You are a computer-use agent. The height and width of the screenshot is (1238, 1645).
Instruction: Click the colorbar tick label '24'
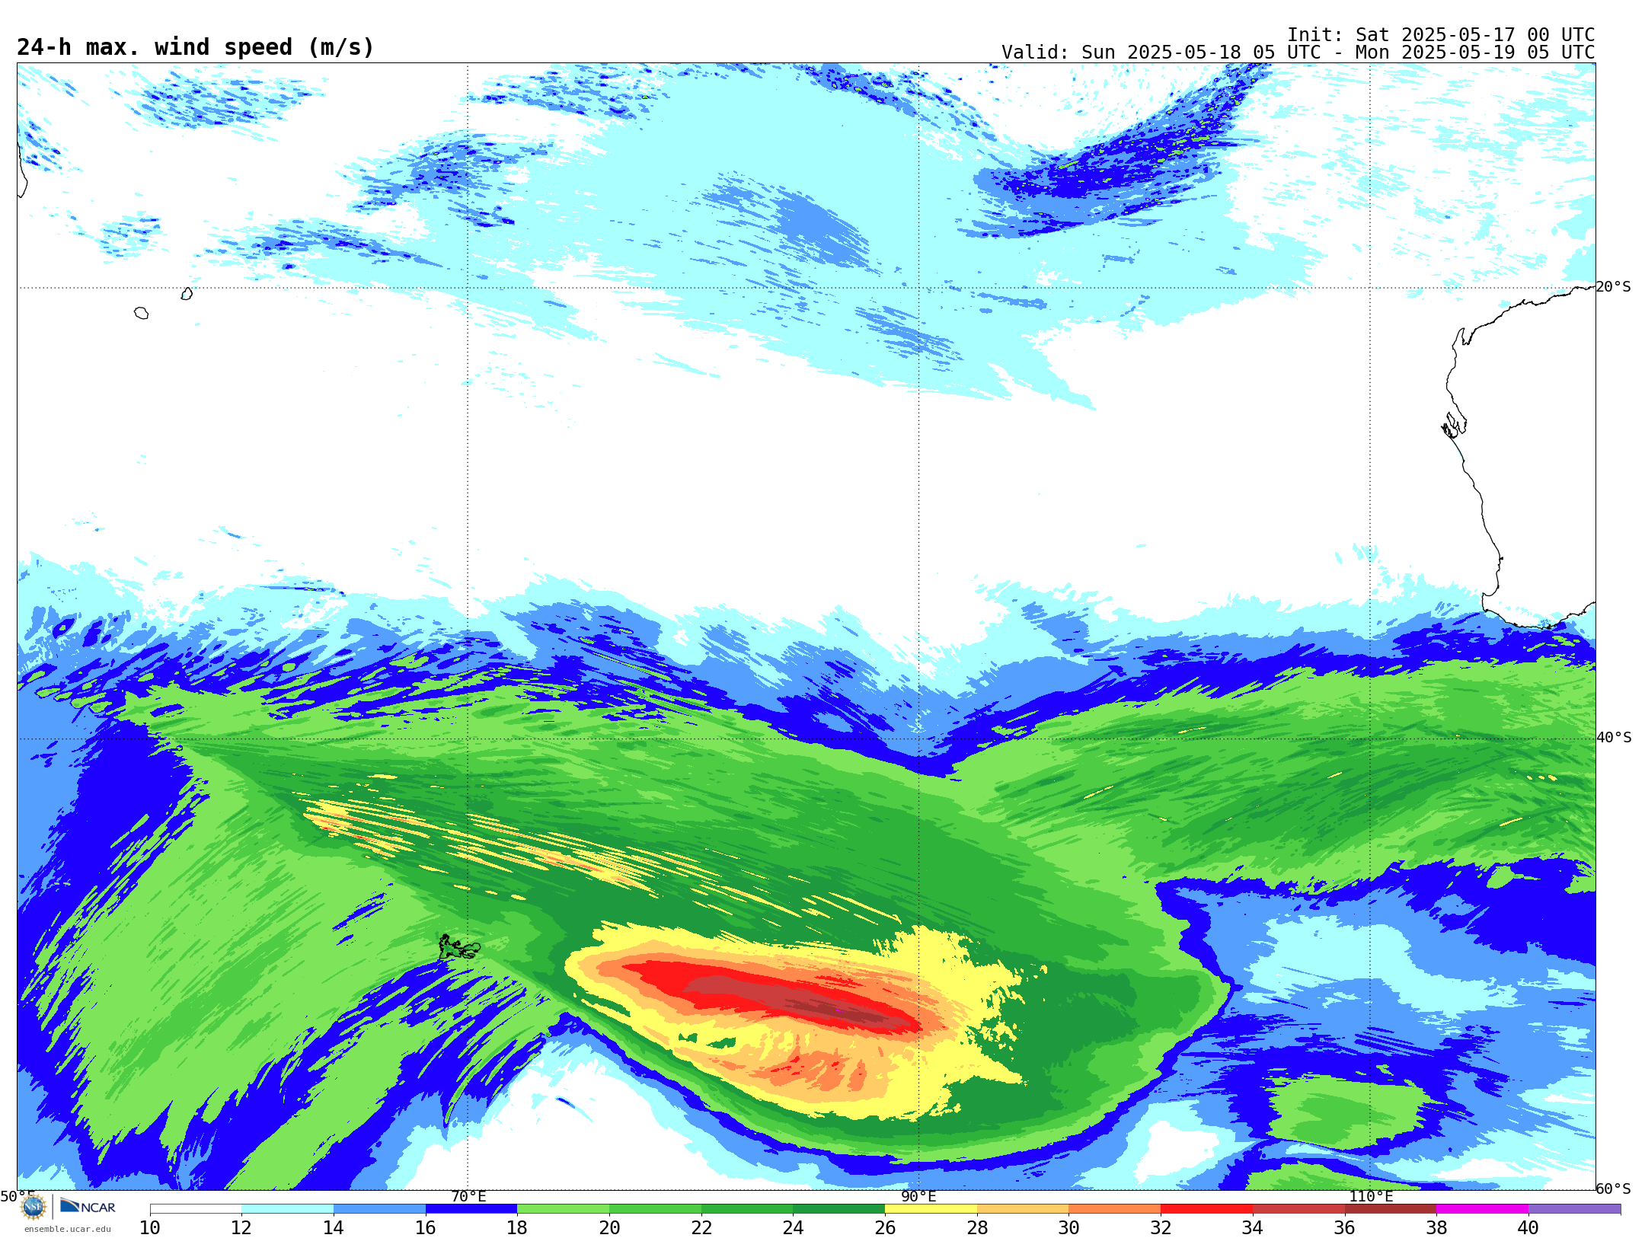point(793,1227)
